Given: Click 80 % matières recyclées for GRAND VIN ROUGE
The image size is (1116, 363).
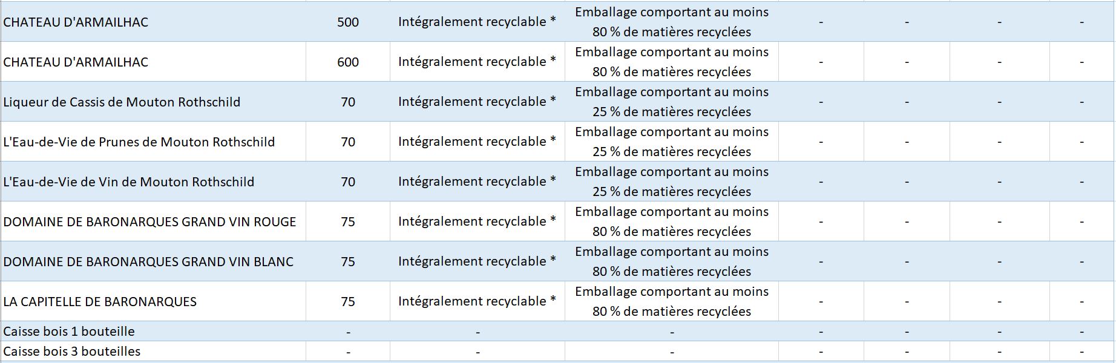Looking at the screenshot, I should (672, 221).
